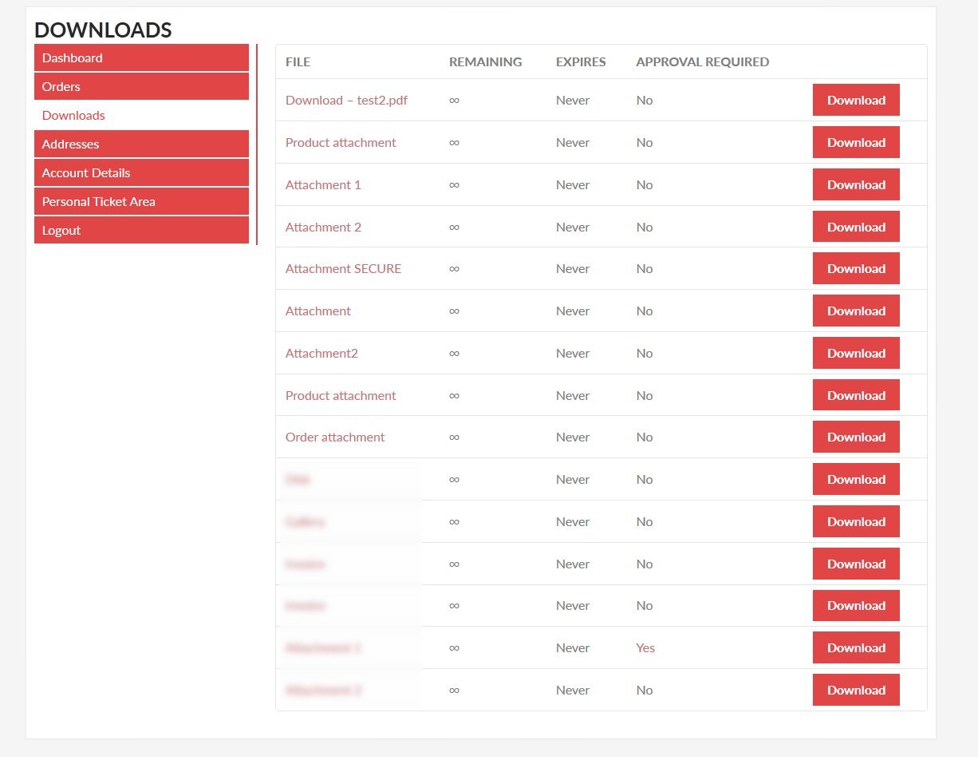Download the Download – test2.pdf file
978x764 pixels.
856,100
